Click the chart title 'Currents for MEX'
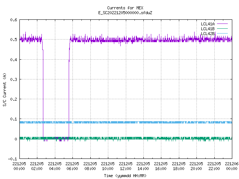 coord(125,8)
